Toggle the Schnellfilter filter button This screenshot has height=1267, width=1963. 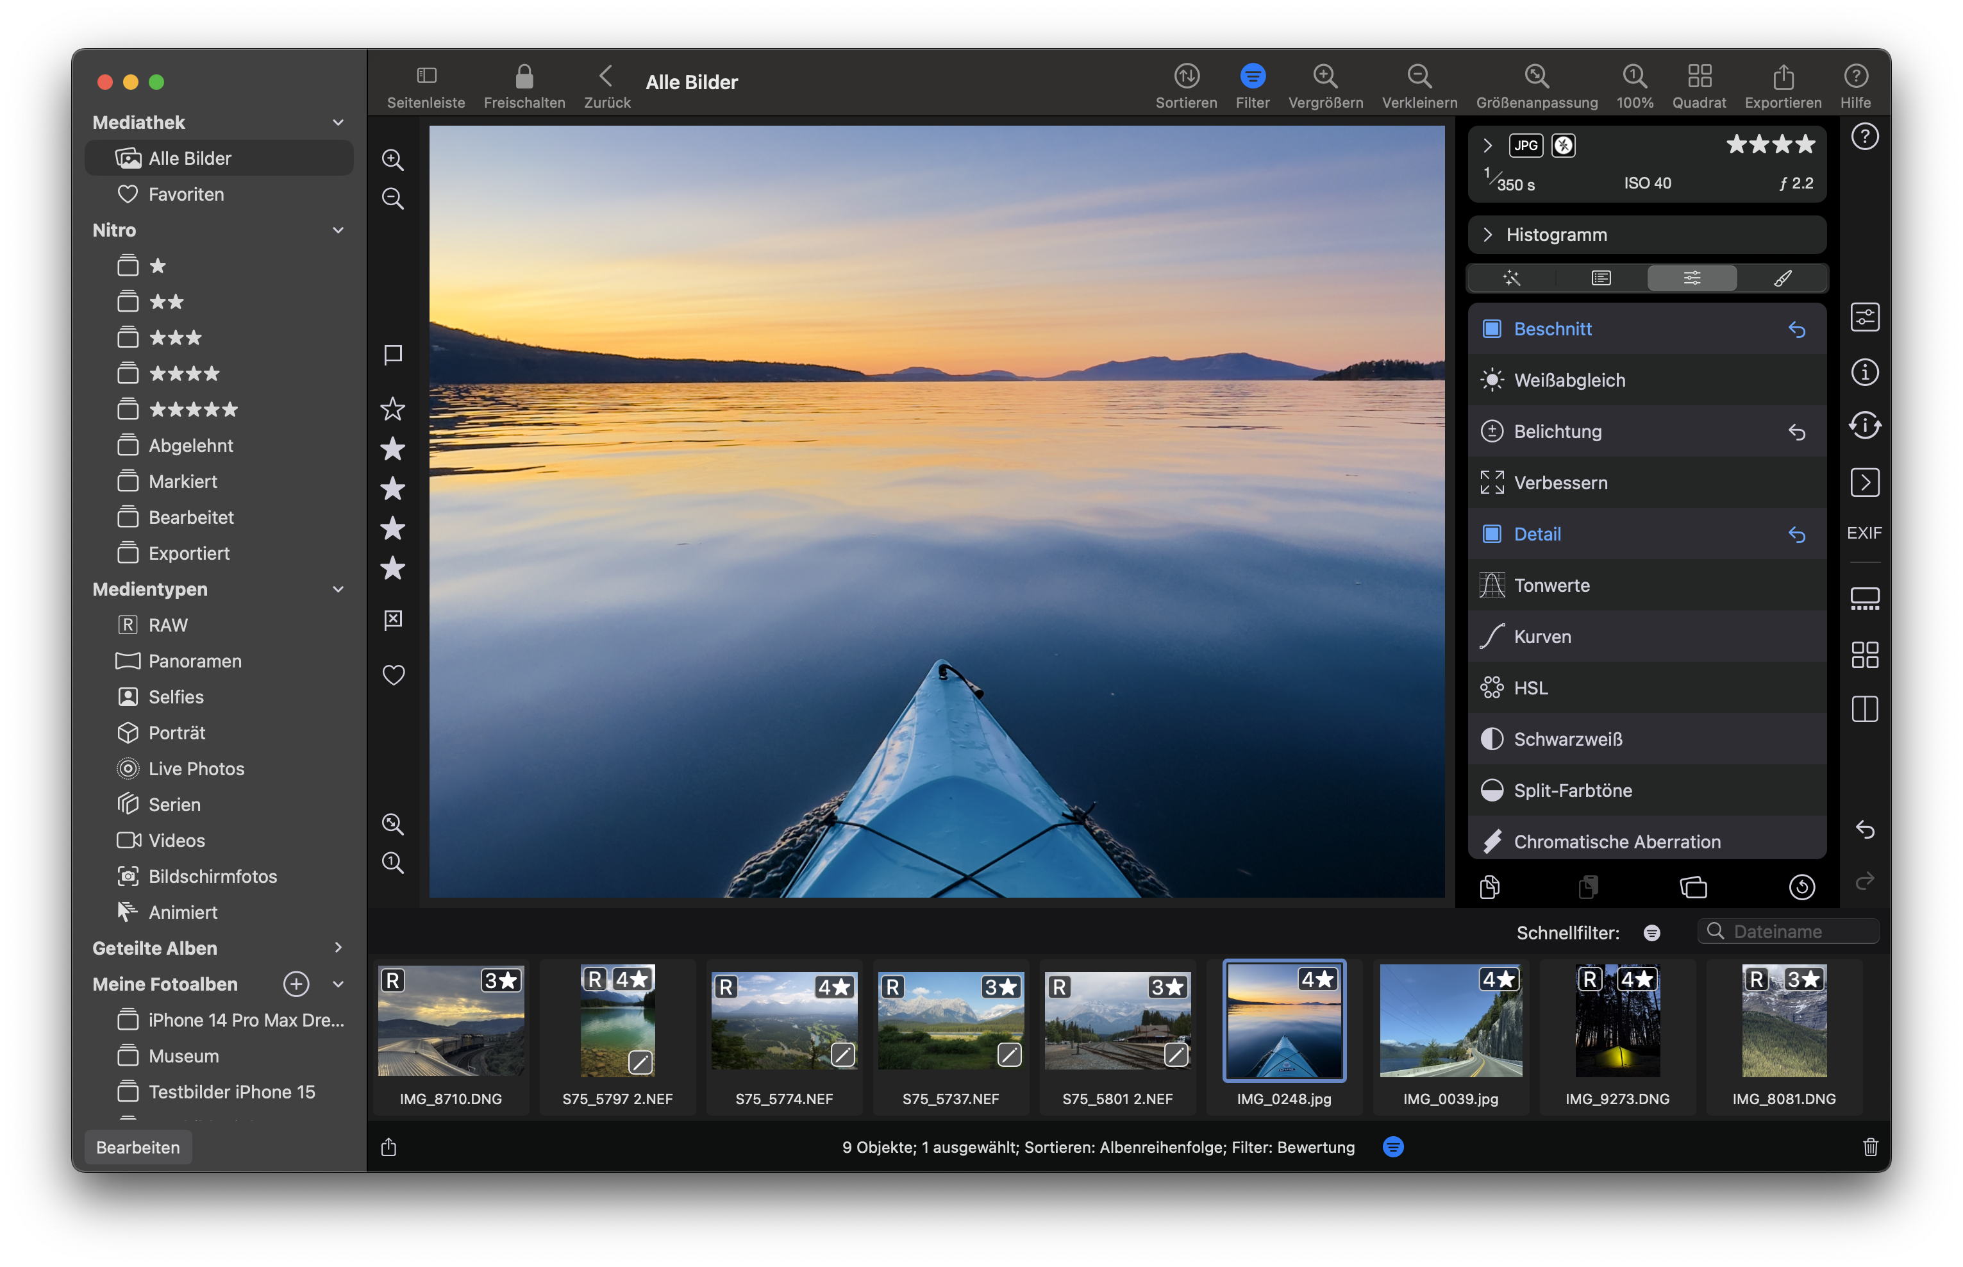(x=1651, y=933)
